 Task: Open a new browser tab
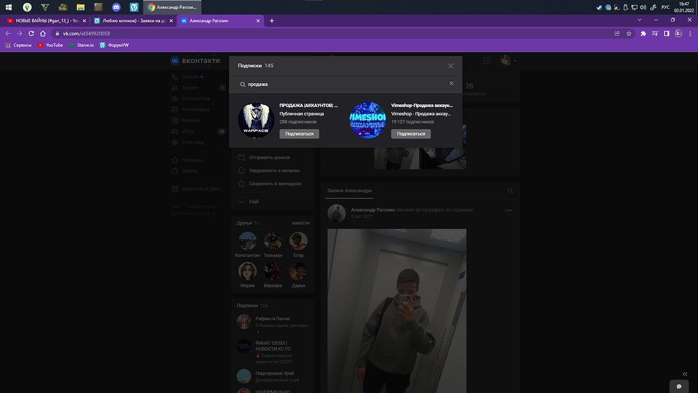click(x=272, y=20)
